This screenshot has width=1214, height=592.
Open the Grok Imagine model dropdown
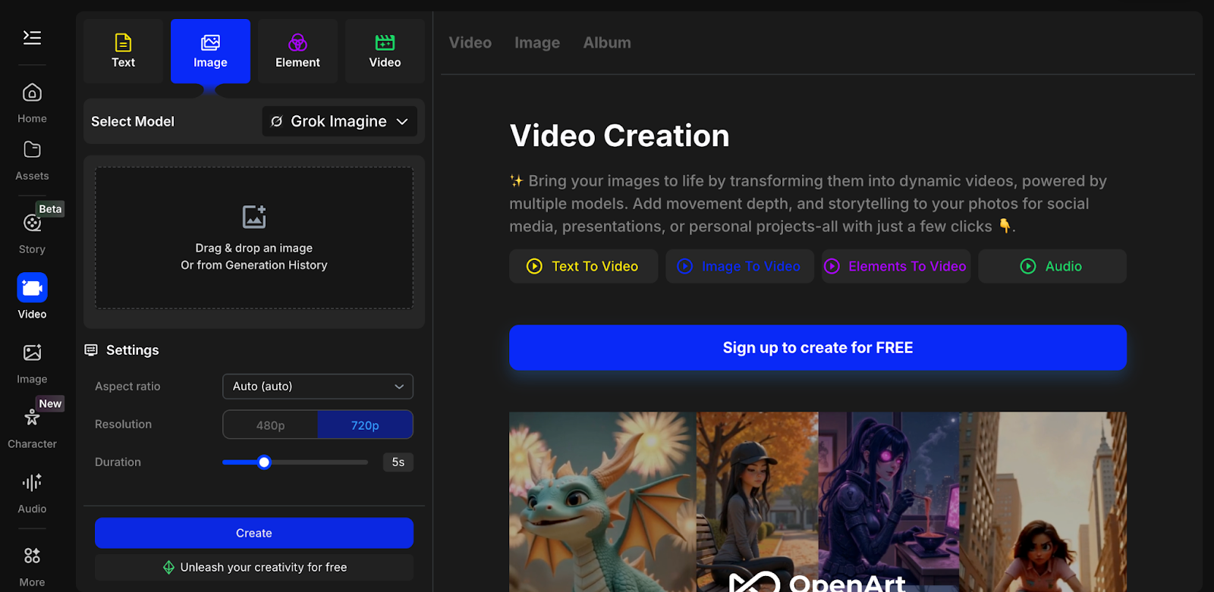tap(339, 121)
